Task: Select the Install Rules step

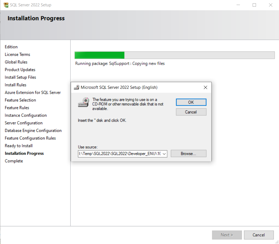Action: 16,85
